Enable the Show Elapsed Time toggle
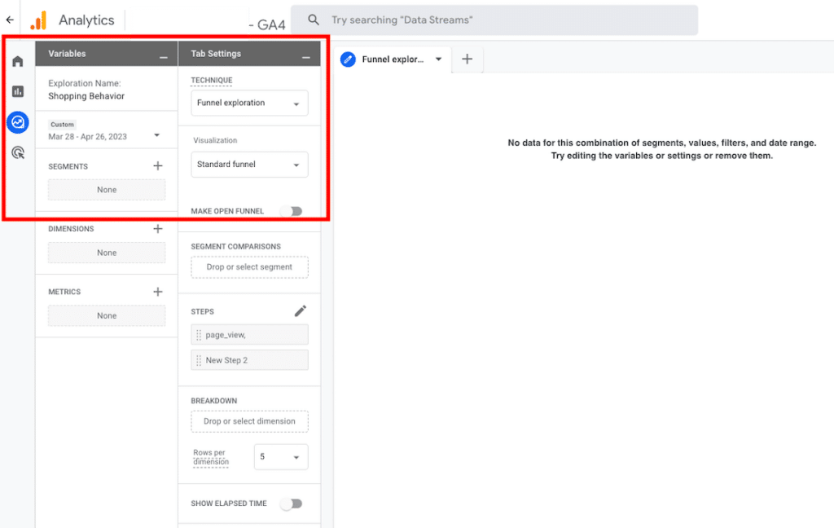834x528 pixels. [x=291, y=504]
